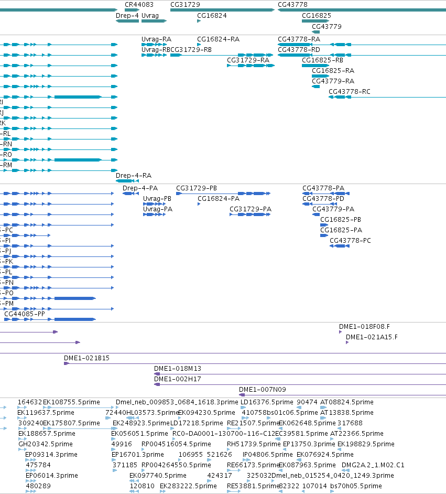Click the CG43778-RA transcript
This screenshot has height=494, width=446.
point(362,45)
